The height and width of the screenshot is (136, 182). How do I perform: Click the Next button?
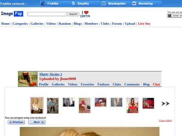37,122
